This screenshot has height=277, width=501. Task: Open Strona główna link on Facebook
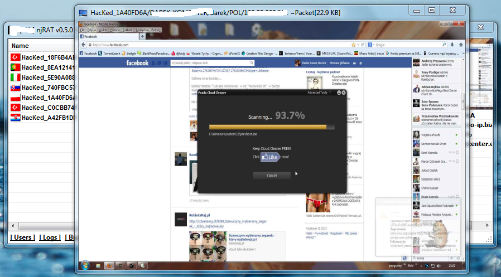click(339, 63)
